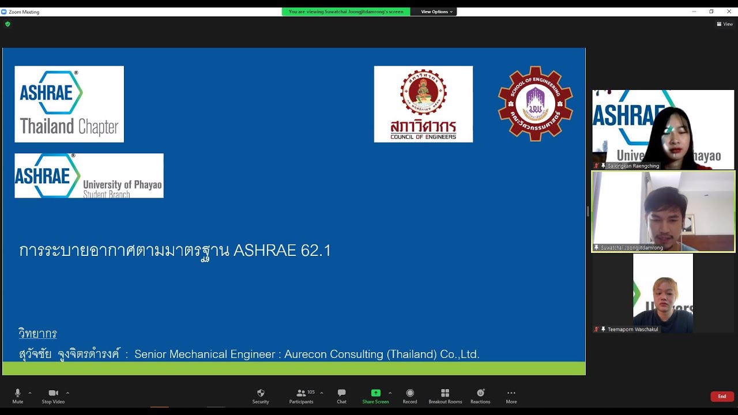Open More options in toolbar
The image size is (738, 415).
511,396
